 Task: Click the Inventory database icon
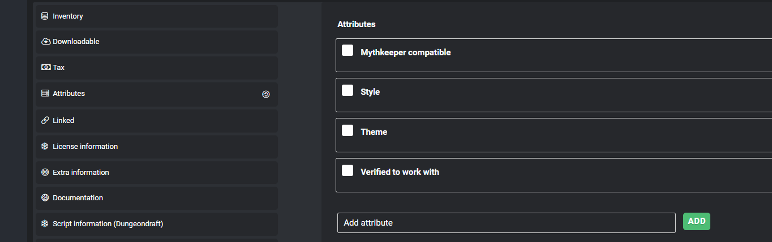[x=45, y=16]
